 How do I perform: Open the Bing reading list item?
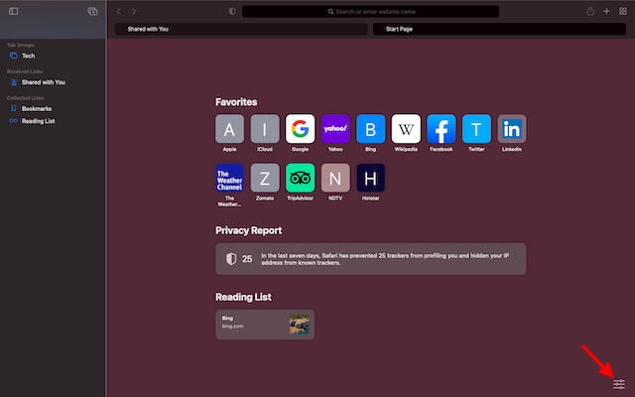265,325
